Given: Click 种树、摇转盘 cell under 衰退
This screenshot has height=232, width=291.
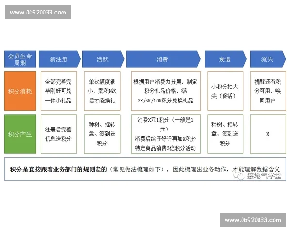Looking at the screenshot, I should (226, 134).
